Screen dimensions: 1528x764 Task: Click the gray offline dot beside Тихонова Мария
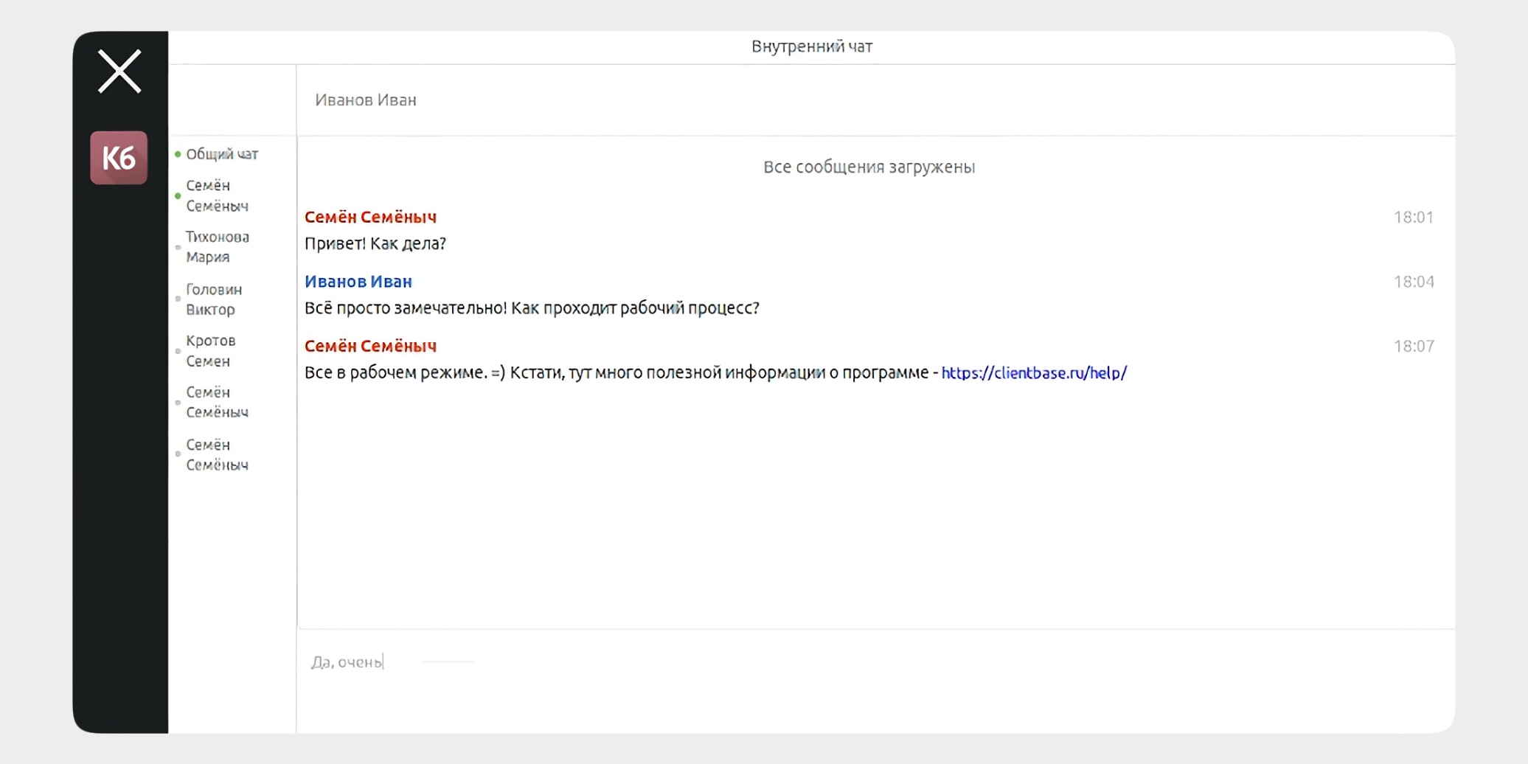[177, 247]
